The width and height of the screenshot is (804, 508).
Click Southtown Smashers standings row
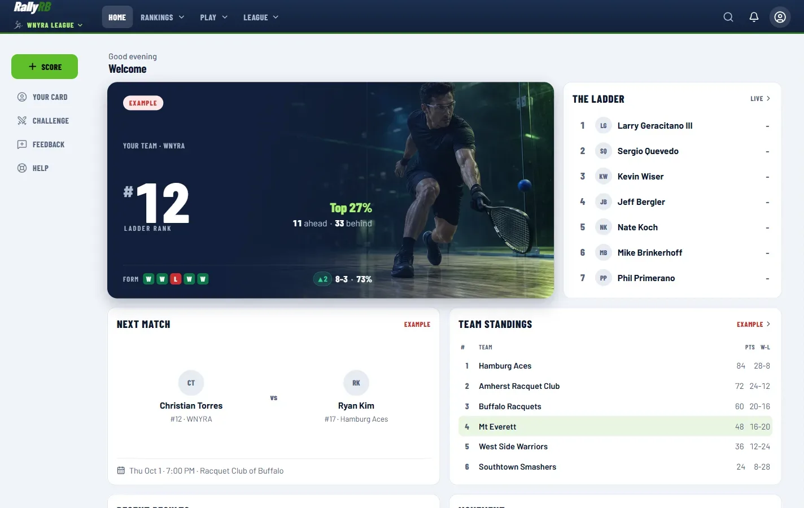pyautogui.click(x=615, y=467)
